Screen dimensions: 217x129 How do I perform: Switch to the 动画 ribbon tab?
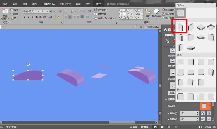pyautogui.click(x=34, y=4)
